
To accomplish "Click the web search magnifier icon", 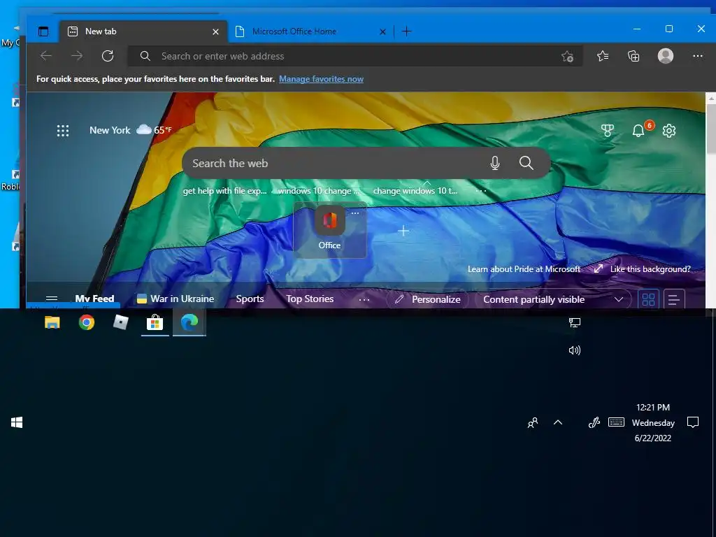I will click(x=526, y=163).
